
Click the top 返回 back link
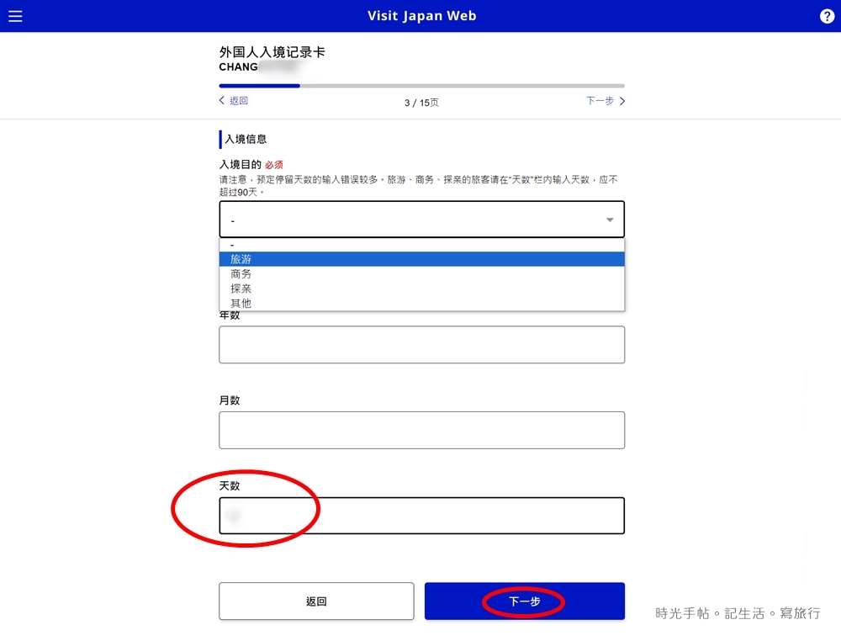click(234, 100)
